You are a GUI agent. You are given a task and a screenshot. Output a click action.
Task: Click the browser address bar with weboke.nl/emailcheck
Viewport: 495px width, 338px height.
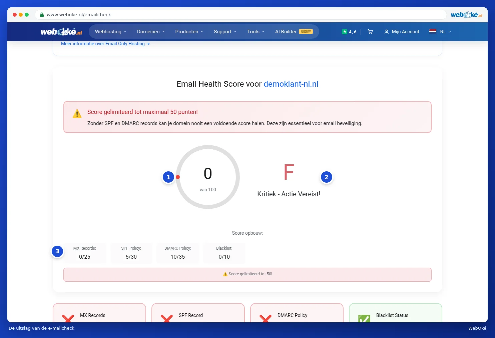240,15
